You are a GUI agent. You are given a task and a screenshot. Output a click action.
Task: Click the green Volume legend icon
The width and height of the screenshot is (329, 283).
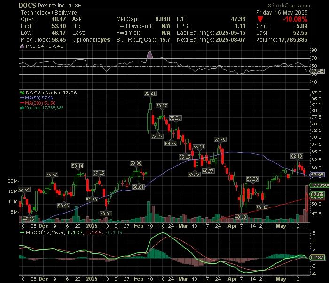(22, 108)
